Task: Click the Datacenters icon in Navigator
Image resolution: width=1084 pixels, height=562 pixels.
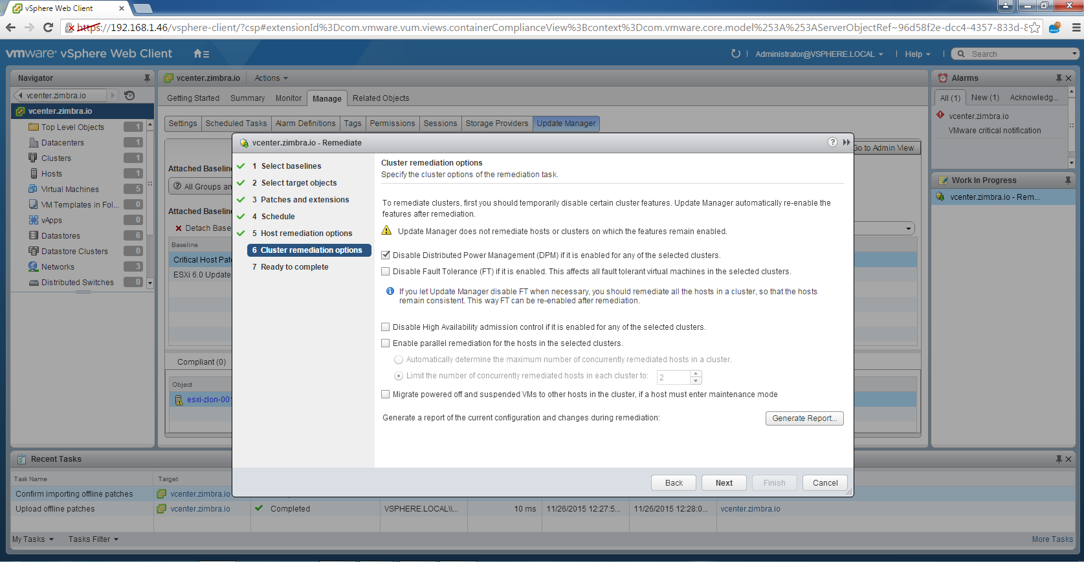Action: [x=34, y=142]
